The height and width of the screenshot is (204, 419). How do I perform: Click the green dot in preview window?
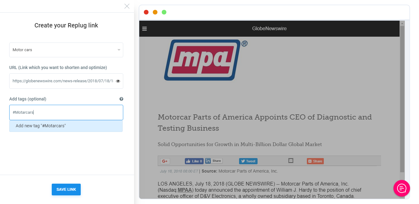164,12
